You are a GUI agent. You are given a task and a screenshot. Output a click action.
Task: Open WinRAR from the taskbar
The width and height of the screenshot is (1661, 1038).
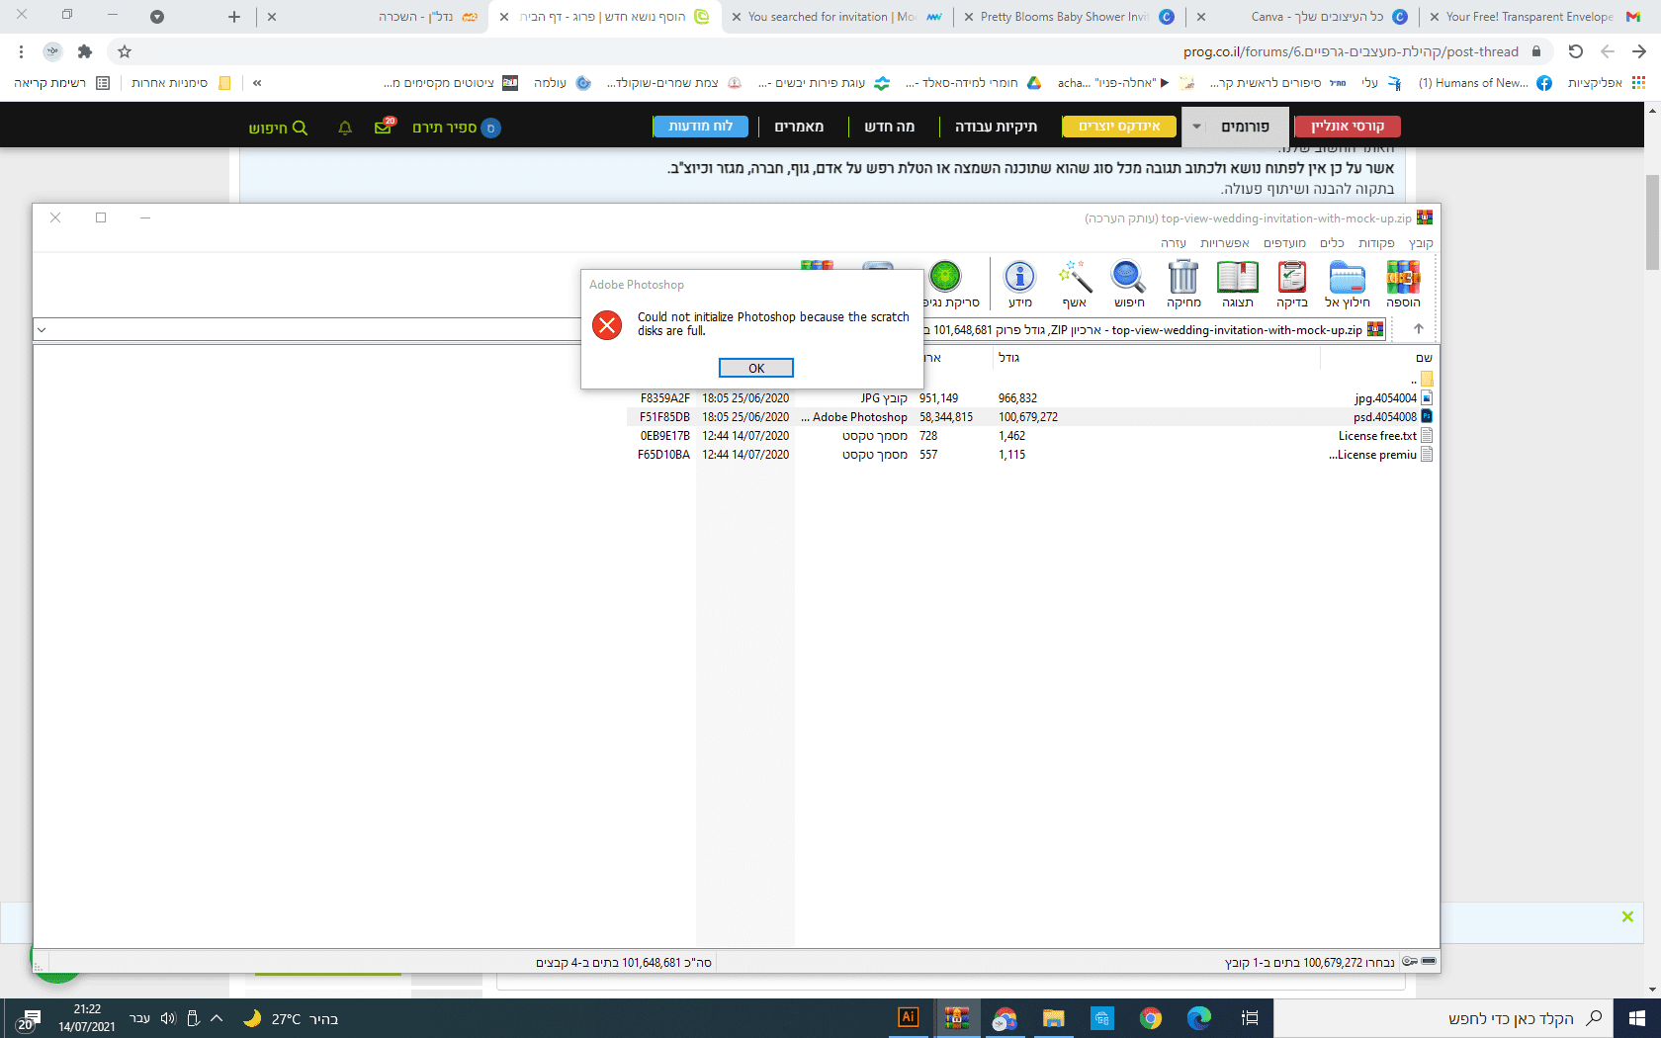956,1017
